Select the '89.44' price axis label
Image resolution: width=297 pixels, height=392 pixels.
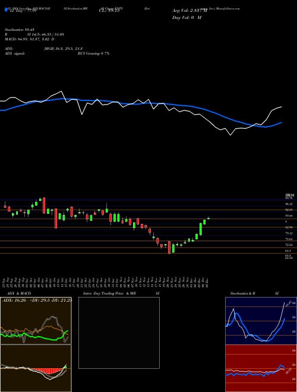pyautogui.click(x=289, y=216)
